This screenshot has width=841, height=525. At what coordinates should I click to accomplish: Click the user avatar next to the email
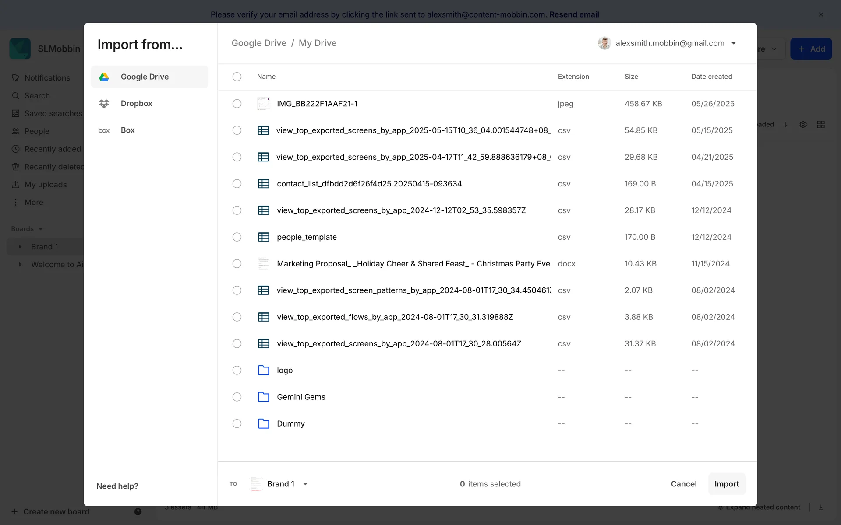point(604,43)
